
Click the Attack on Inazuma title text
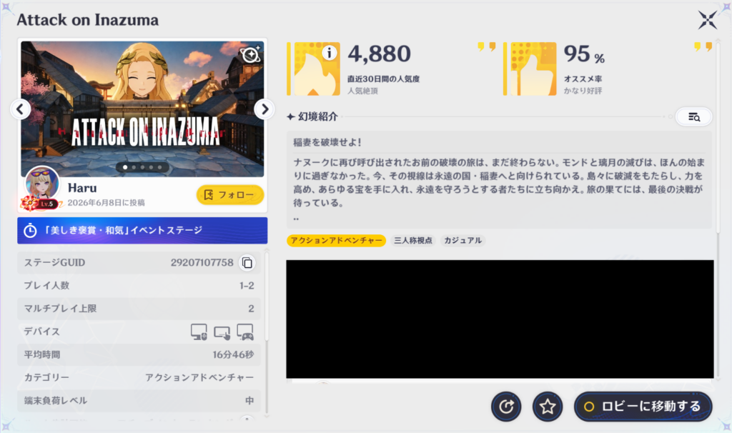pos(88,20)
